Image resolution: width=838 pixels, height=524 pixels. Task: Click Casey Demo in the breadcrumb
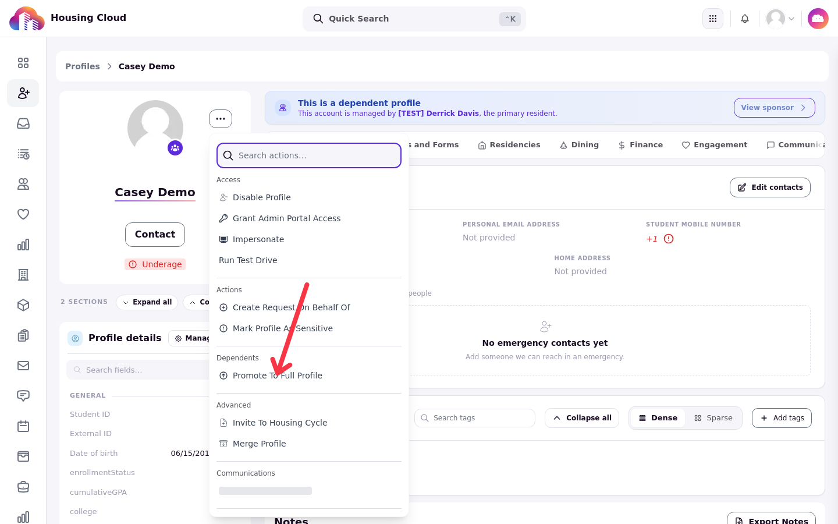147,66
